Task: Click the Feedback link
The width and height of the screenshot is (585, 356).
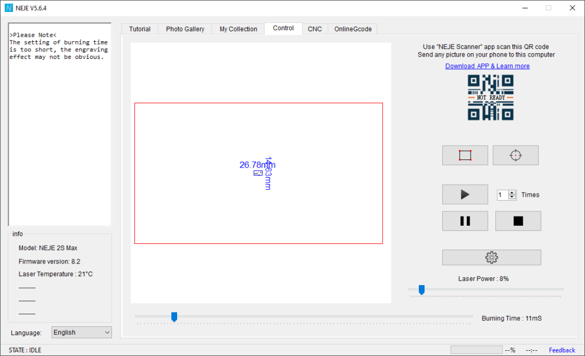Action: [x=562, y=350]
